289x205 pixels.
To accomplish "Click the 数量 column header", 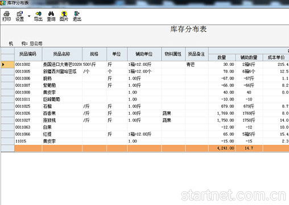I will click(222, 57).
